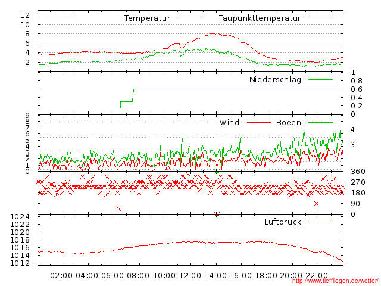Click the 20:00 time axis label
381x286 pixels.
tap(291, 276)
